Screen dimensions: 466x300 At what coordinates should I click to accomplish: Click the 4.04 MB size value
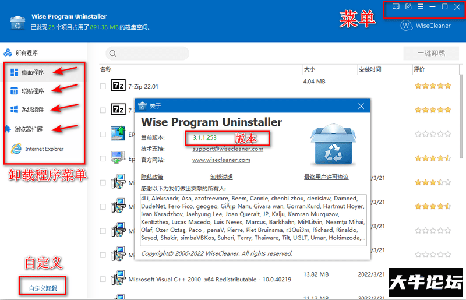[x=314, y=82]
